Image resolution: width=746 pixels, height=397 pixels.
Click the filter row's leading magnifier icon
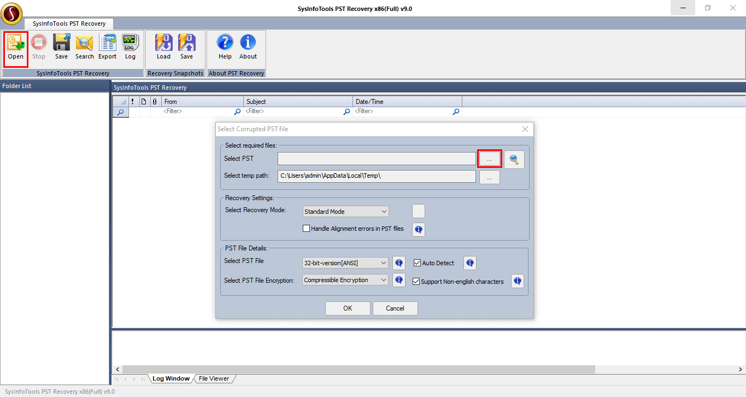tap(120, 112)
